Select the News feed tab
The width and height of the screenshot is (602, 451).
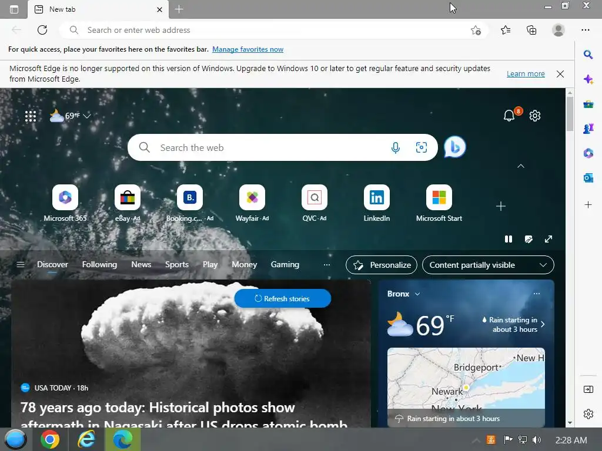point(141,264)
